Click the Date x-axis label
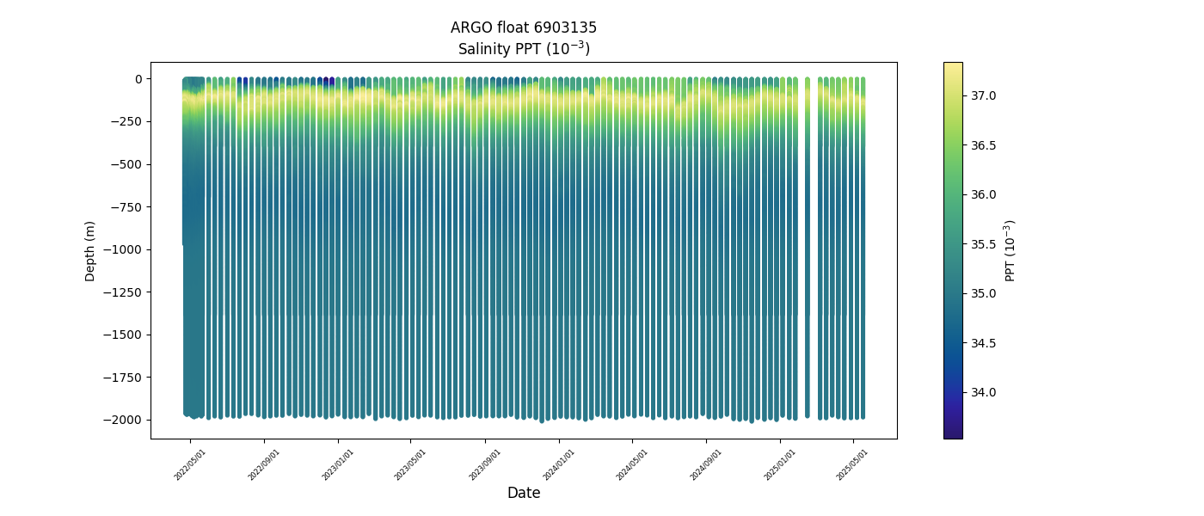 click(523, 493)
